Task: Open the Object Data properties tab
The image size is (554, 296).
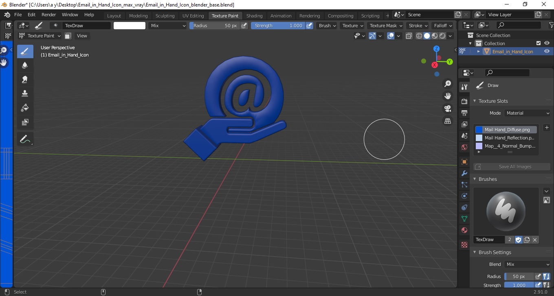Action: (464, 219)
